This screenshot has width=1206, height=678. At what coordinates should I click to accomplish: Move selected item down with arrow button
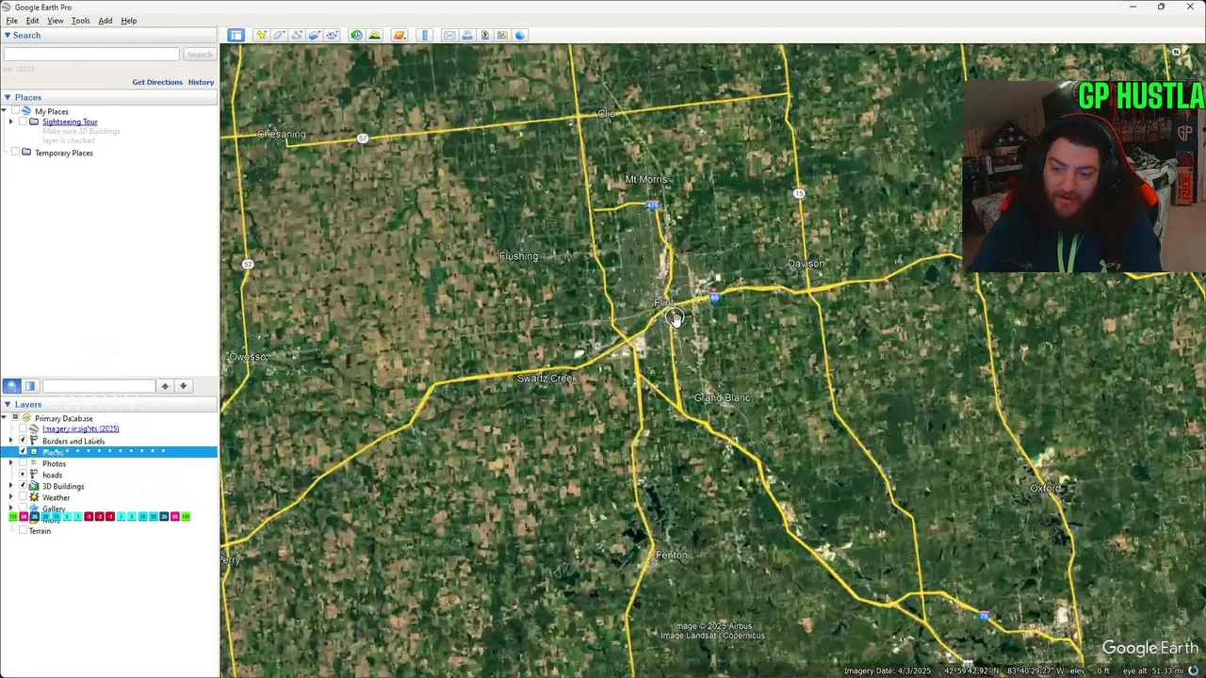184,386
